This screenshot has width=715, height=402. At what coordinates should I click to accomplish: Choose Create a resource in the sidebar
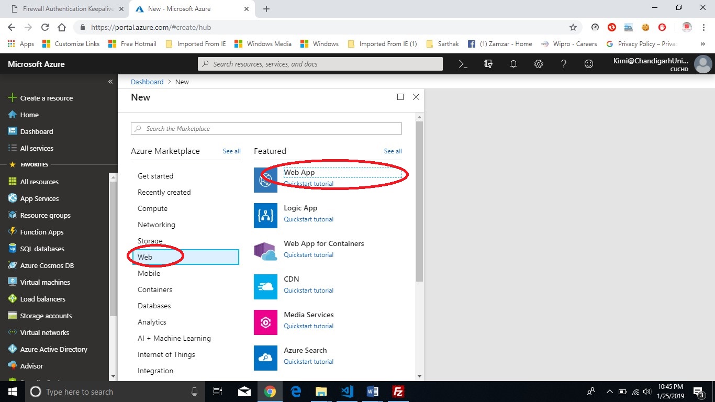[x=40, y=98]
